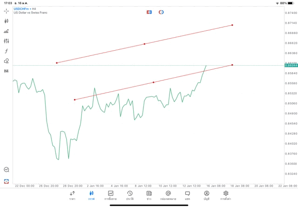Open the H4 timeframe selector
This screenshot has width=298, height=208.
[7, 71]
